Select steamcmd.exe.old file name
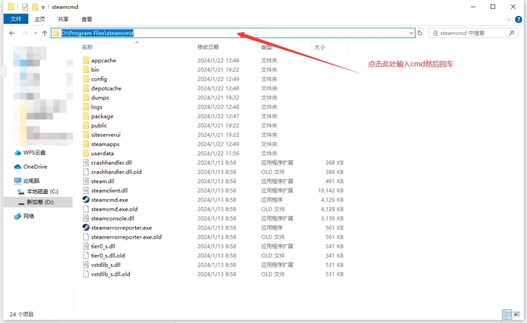 [114, 209]
